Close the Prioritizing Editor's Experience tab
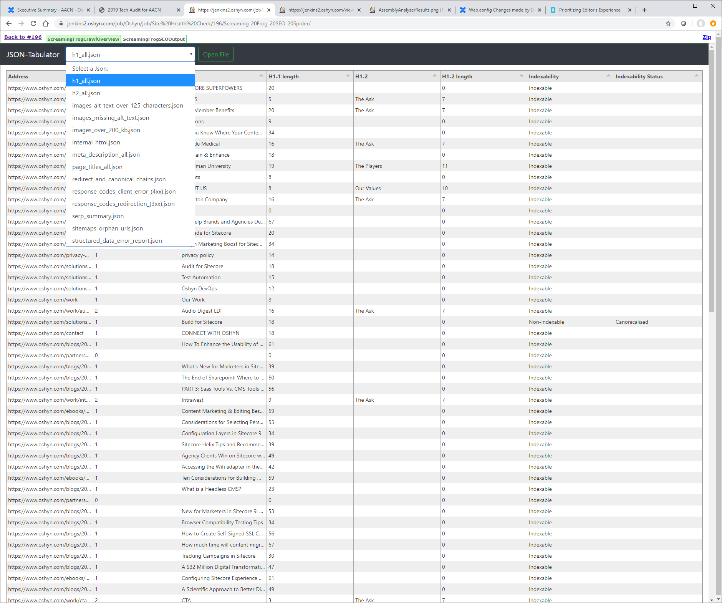 point(630,10)
